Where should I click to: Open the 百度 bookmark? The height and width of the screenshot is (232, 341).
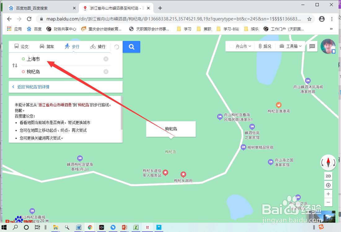click(34, 29)
